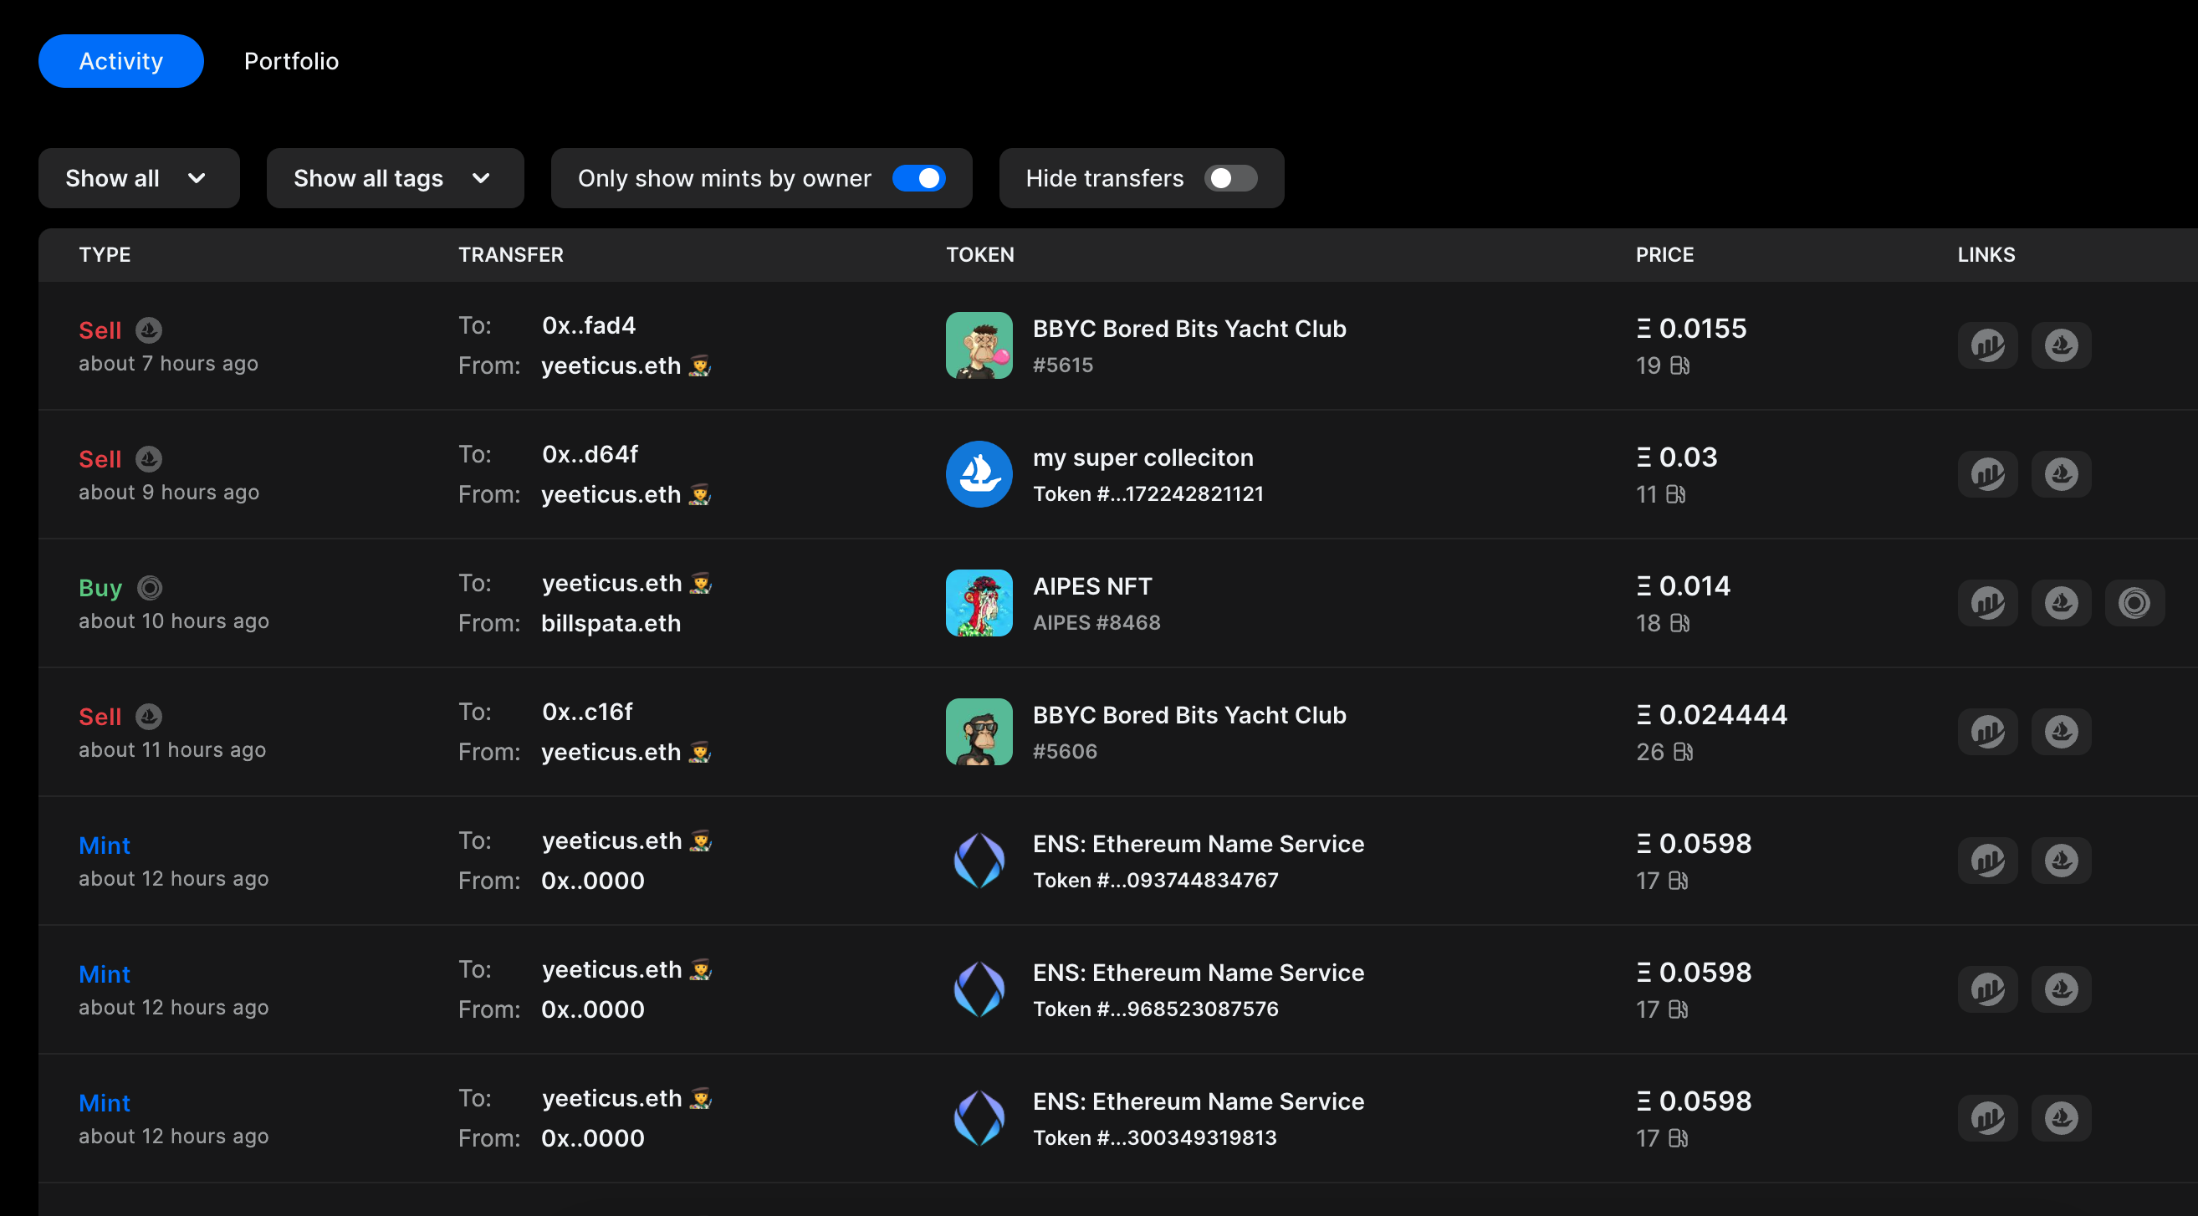Expand the Show all type dropdown

139,178
